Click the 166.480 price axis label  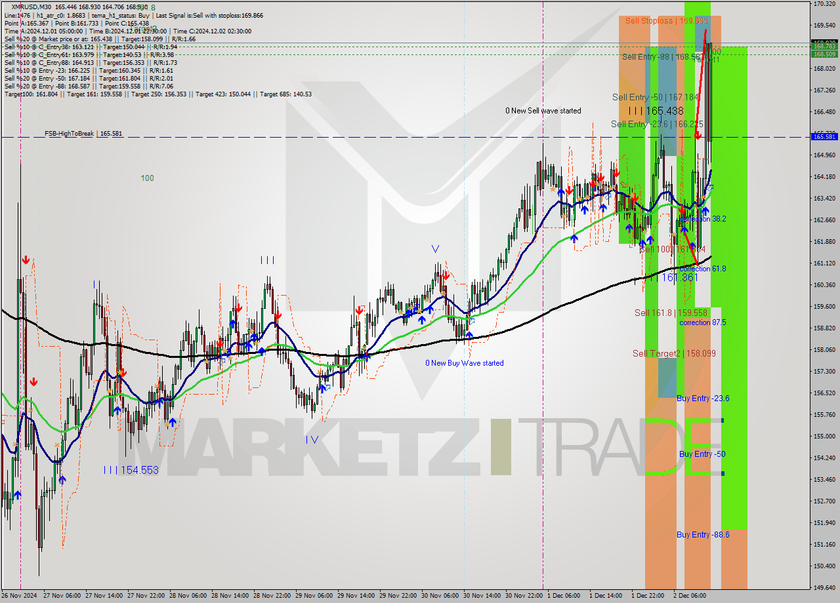pyautogui.click(x=825, y=112)
